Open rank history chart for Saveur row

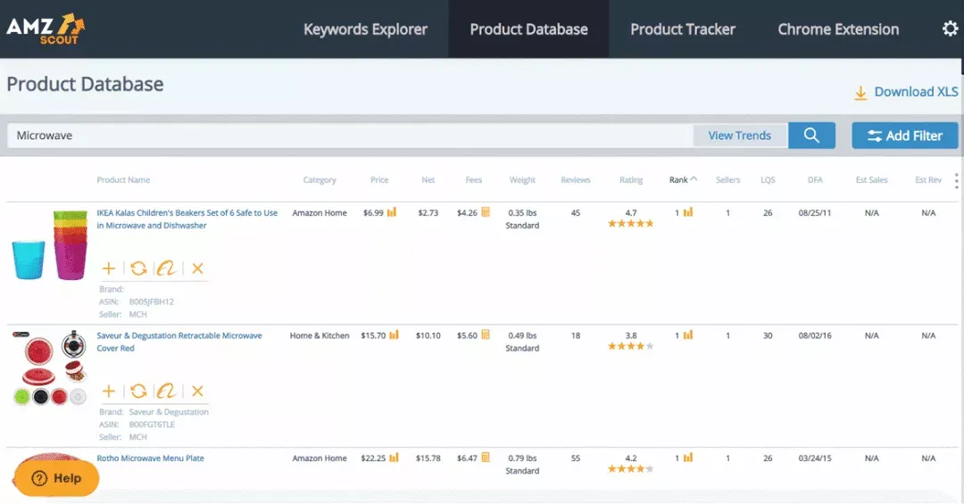click(688, 335)
